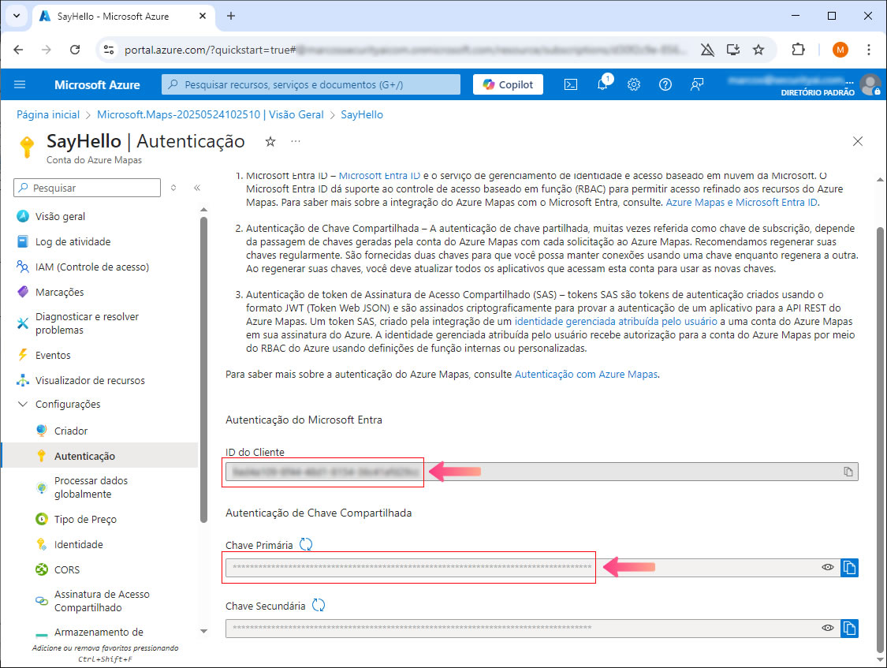View site information icon in address bar
The image size is (887, 668).
pos(109,50)
